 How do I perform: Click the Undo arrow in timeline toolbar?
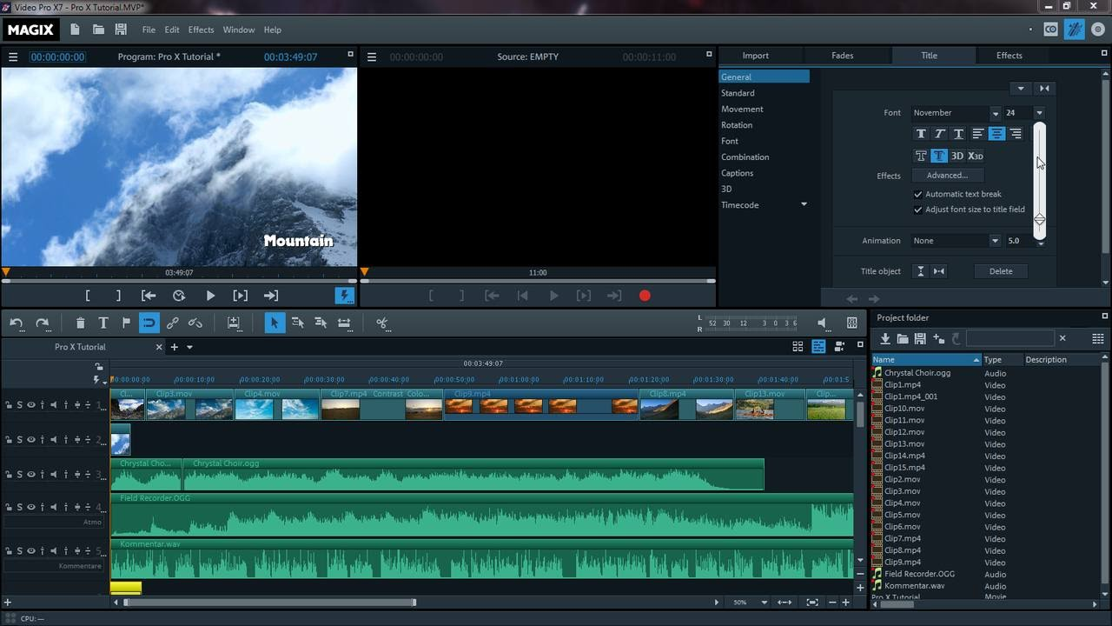click(17, 323)
